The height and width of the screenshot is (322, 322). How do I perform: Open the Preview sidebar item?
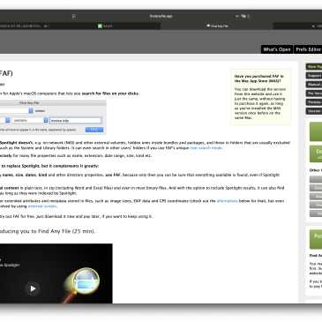(x=314, y=102)
